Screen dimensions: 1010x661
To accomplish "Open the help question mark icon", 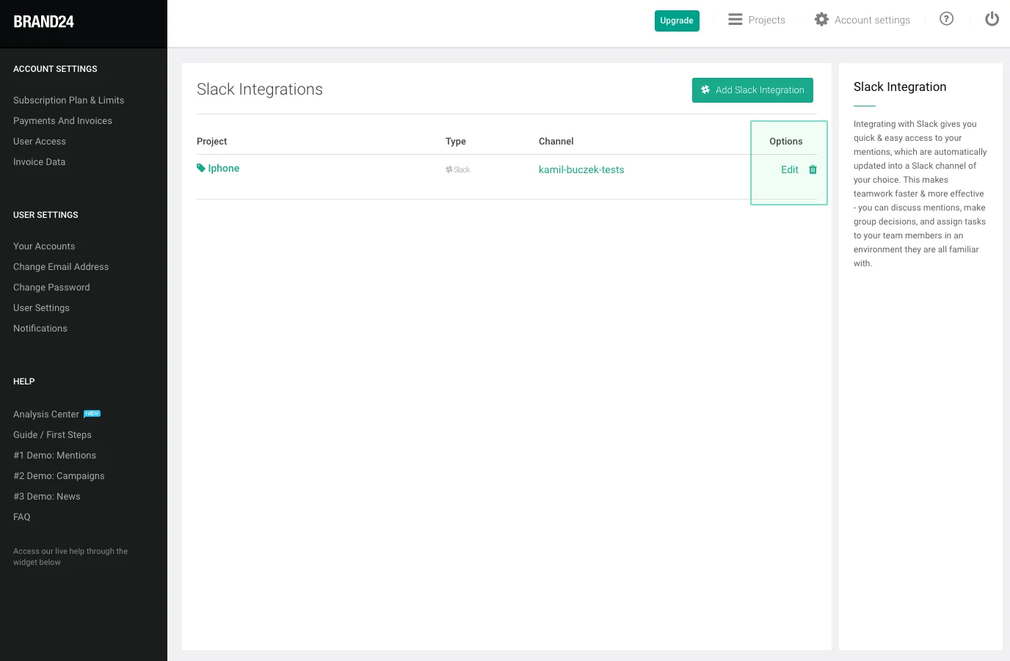I will (946, 19).
